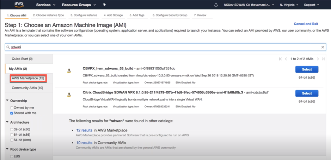Open the Community AMIs (10) tab
The width and height of the screenshot is (331, 160).
click(27, 88)
